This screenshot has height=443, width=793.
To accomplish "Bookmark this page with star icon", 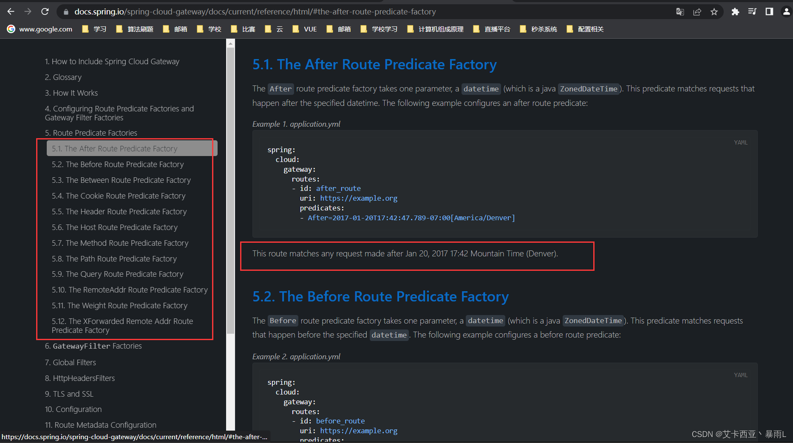I will 714,12.
